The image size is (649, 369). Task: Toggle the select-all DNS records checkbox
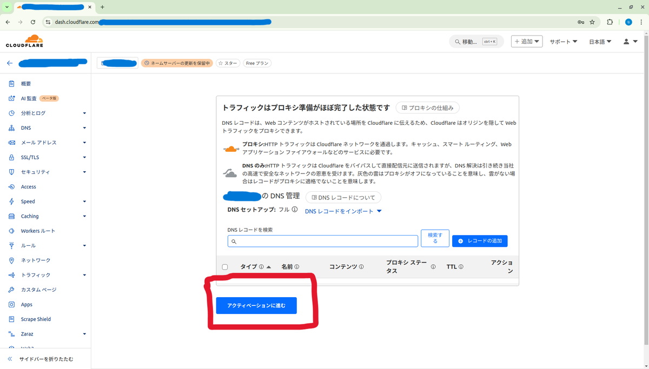click(225, 267)
